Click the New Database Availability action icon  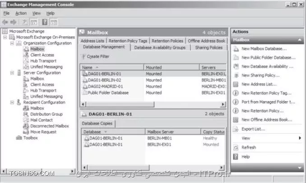pyautogui.click(x=236, y=66)
